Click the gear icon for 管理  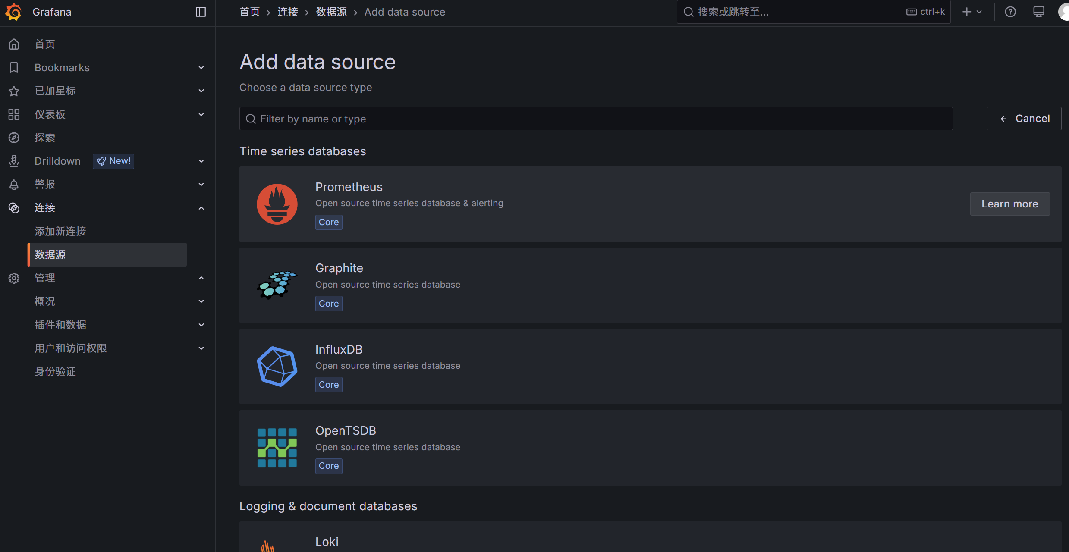(x=14, y=278)
